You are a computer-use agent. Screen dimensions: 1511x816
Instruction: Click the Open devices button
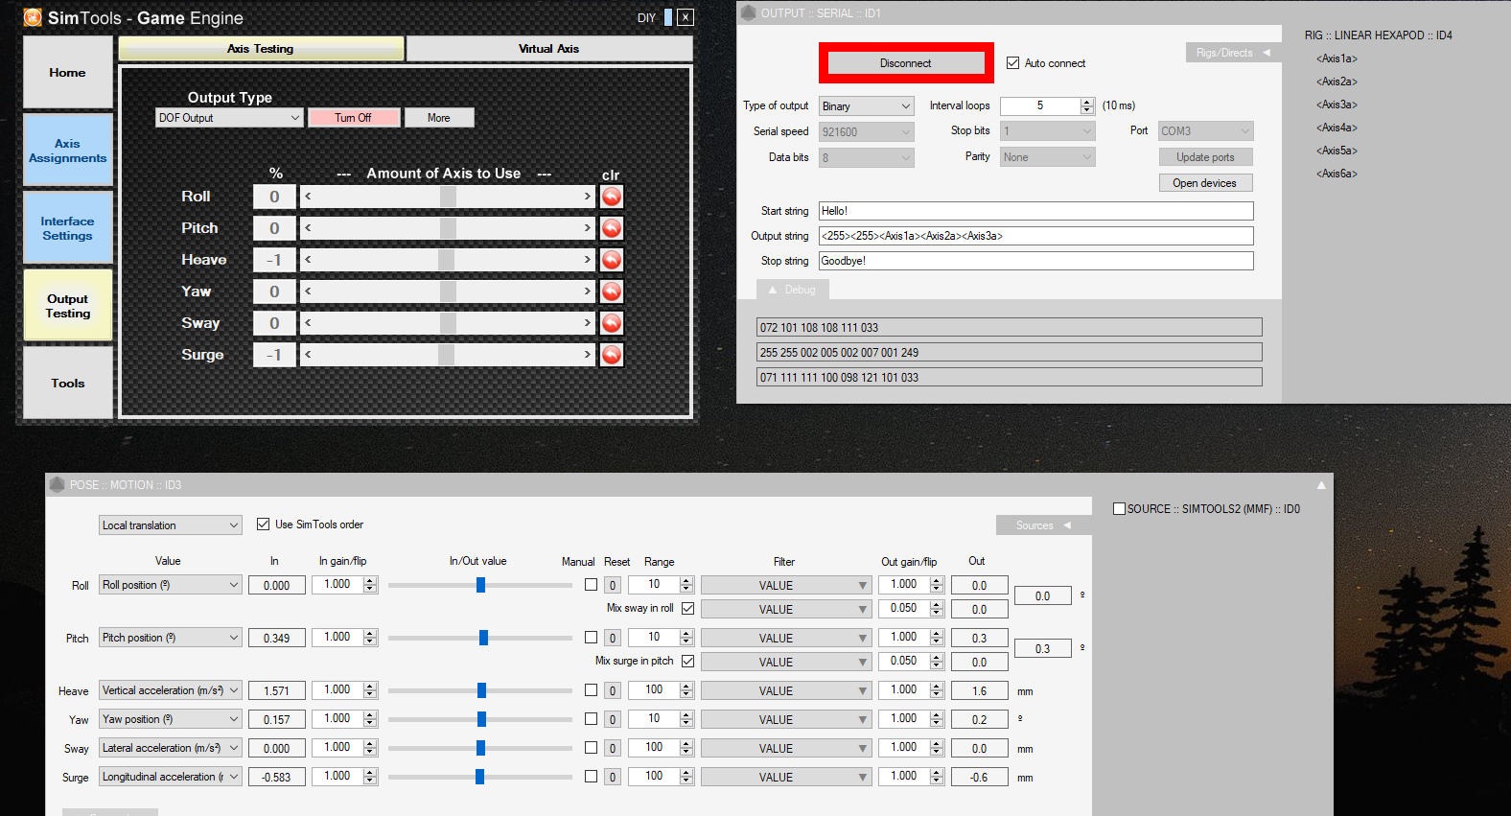(x=1204, y=183)
